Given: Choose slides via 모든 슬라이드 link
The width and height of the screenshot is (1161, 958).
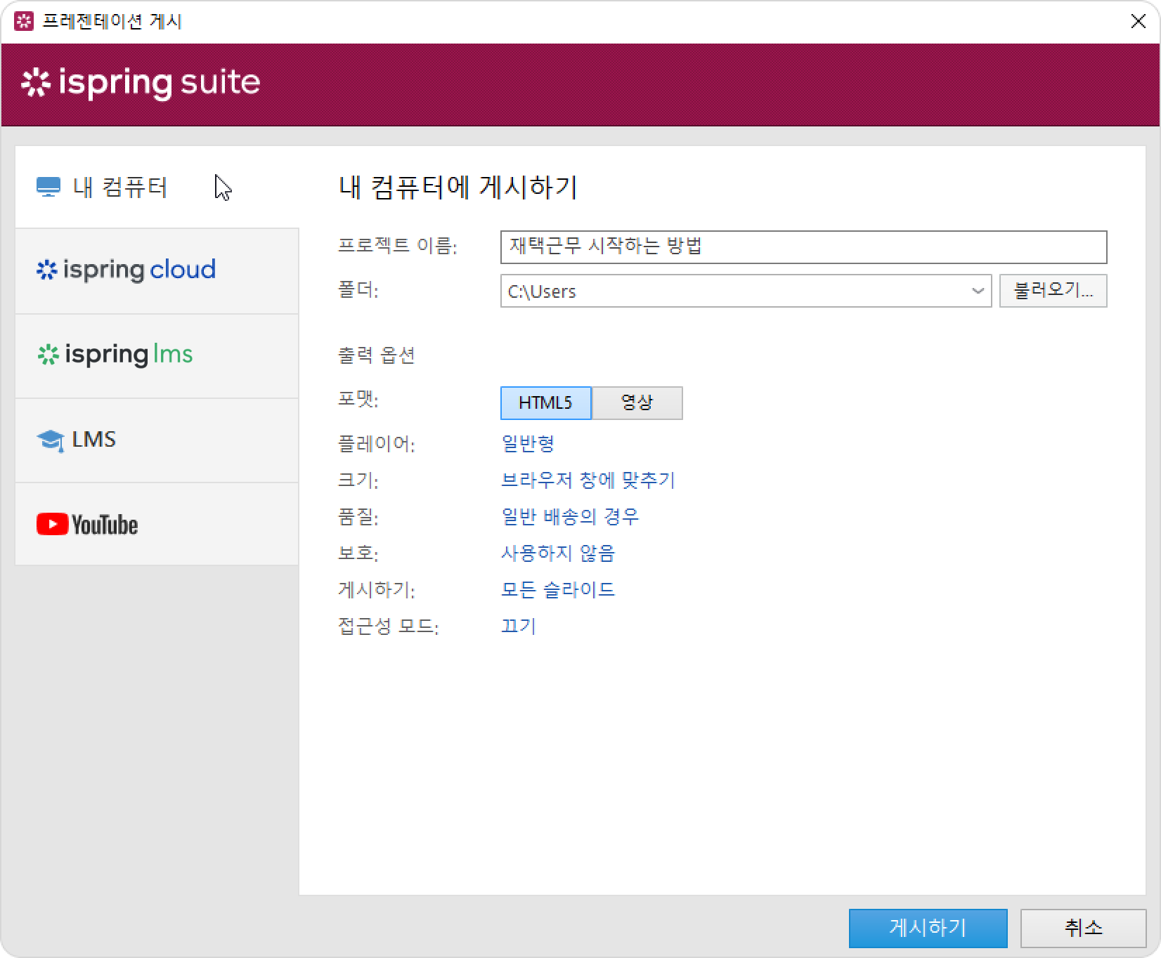Looking at the screenshot, I should click(558, 590).
